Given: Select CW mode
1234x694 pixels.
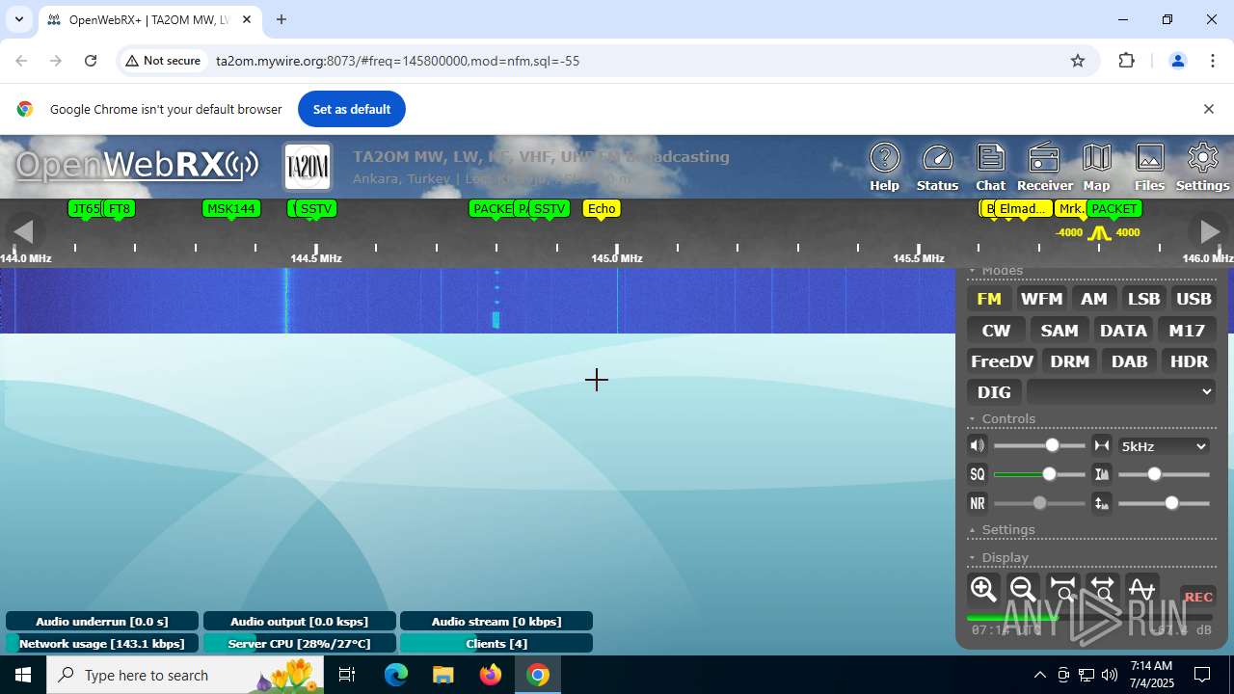Looking at the screenshot, I should click(996, 331).
